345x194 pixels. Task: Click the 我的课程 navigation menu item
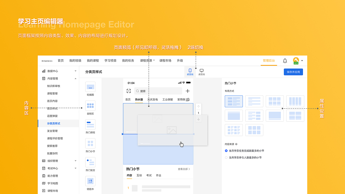[93, 60]
